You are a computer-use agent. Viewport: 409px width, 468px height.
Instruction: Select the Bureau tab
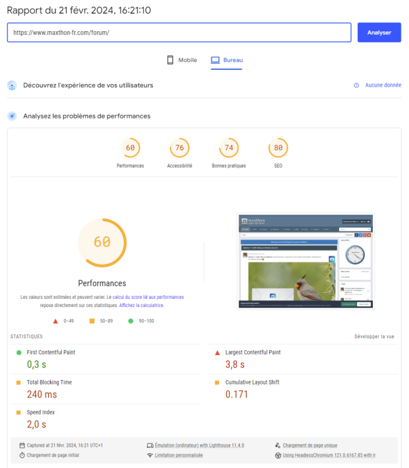227,61
